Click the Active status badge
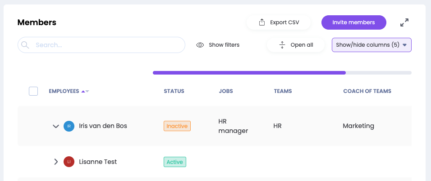The width and height of the screenshot is (431, 181). 174,162
